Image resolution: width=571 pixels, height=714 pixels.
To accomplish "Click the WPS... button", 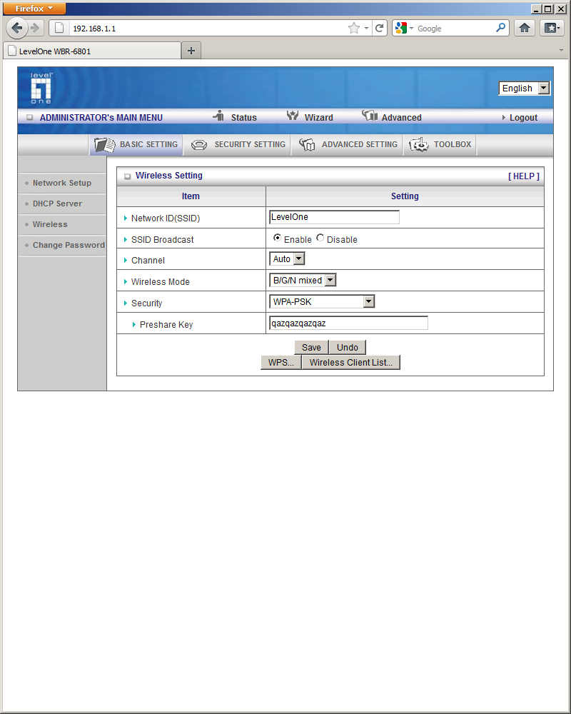I will (x=281, y=363).
